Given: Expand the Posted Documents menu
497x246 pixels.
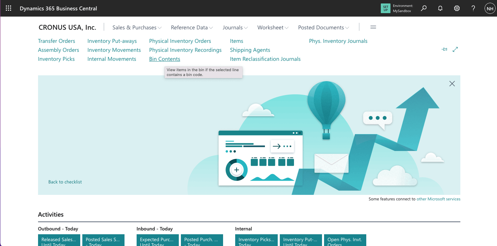Looking at the screenshot, I should coord(324,28).
